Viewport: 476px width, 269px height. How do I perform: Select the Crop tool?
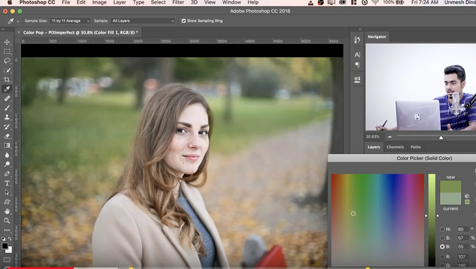[7, 80]
